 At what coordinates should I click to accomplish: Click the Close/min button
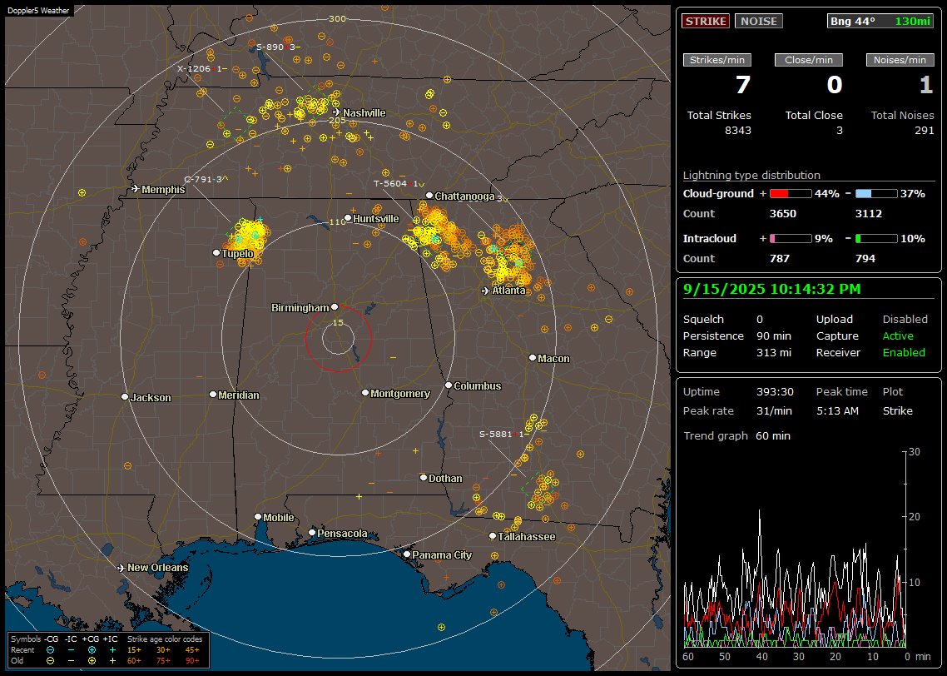click(x=809, y=60)
